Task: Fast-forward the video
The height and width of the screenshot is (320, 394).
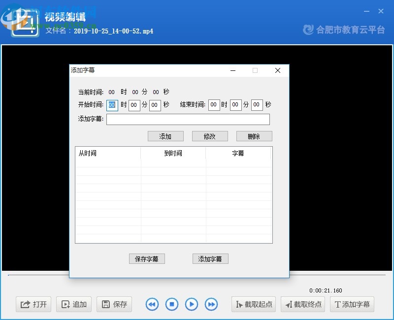Action: click(211, 304)
